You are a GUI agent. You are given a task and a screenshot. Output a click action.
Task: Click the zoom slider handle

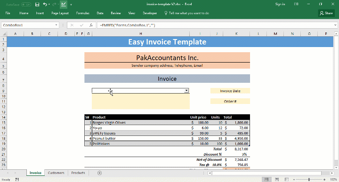pyautogui.click(x=309, y=179)
